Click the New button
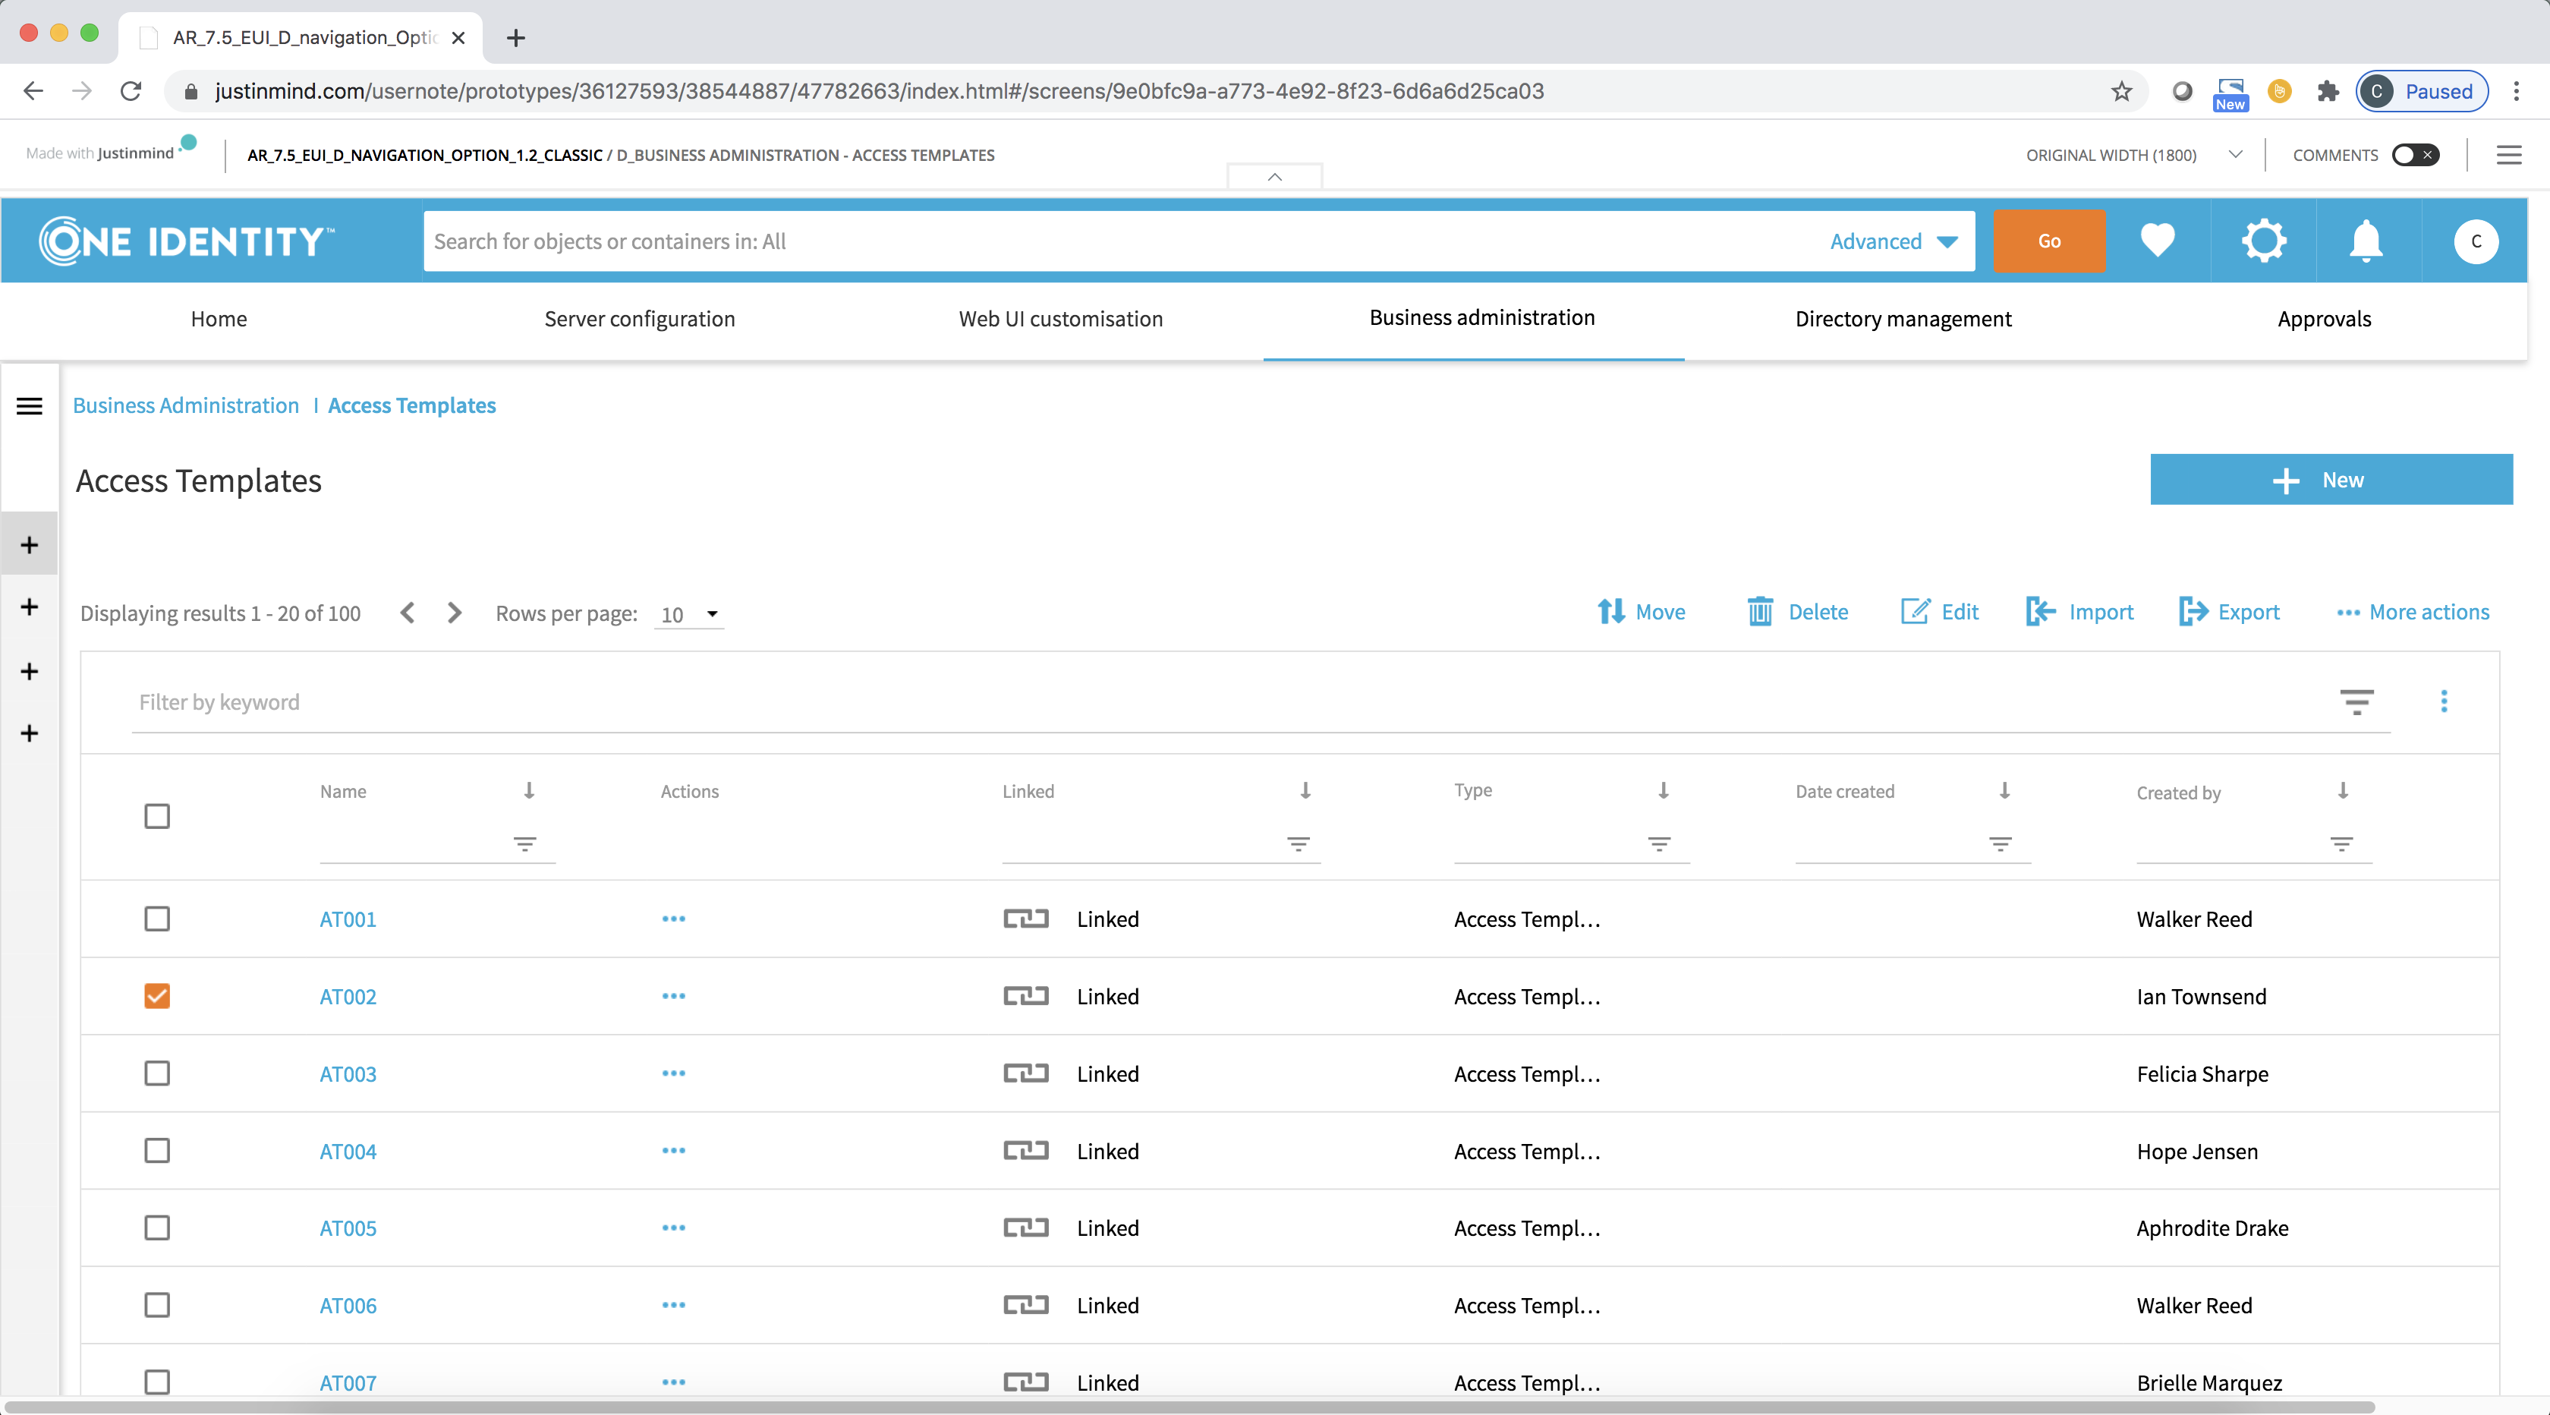Viewport: 2550px width, 1415px height. point(2330,481)
